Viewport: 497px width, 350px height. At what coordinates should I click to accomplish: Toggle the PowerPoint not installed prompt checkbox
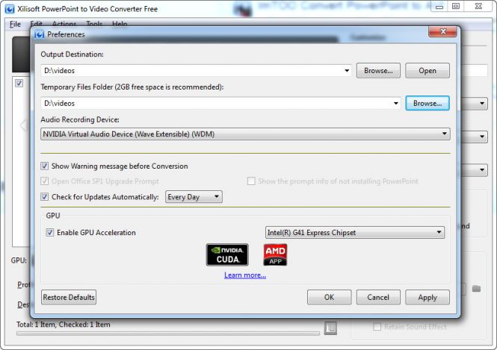[x=251, y=181]
